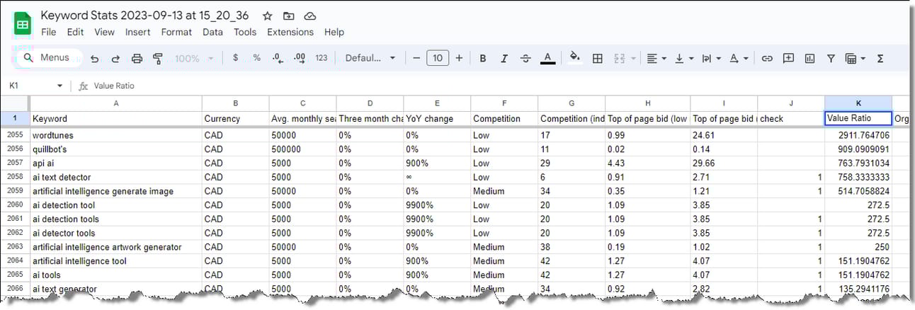915x310 pixels.
Task: Increase decimal places
Action: pyautogui.click(x=299, y=58)
